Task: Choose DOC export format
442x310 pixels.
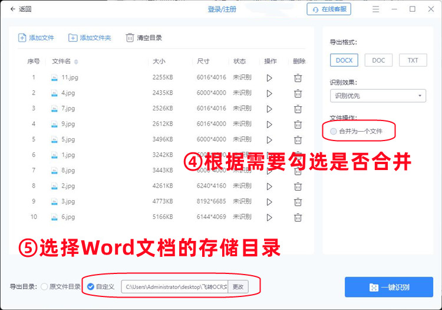Action: point(378,60)
